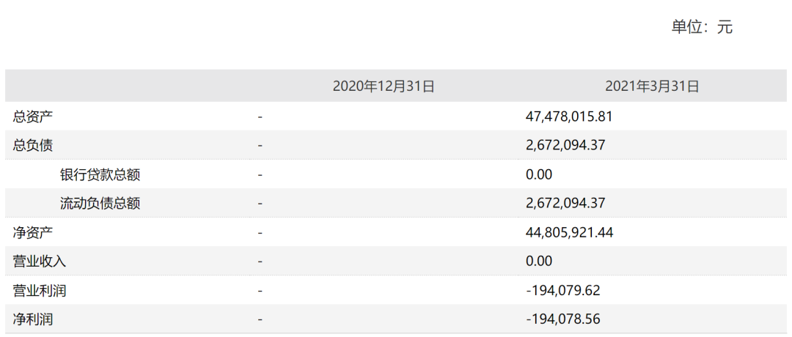
Task: Click the 流动负债总额 value 2,672,094.37
Action: [565, 204]
